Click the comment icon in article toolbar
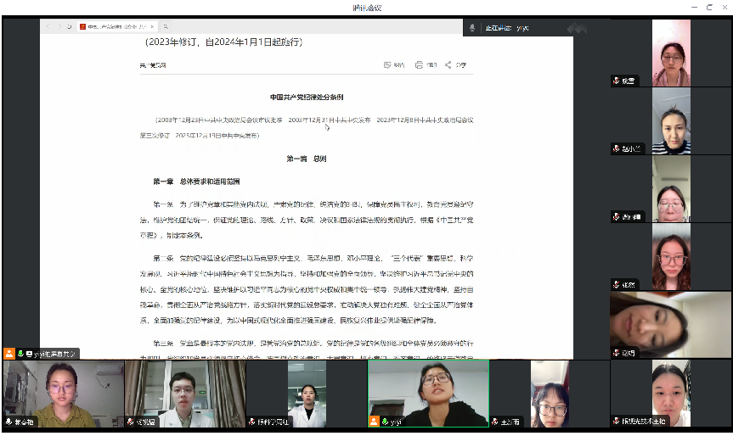Viewport: 733px width, 436px height. coord(387,64)
